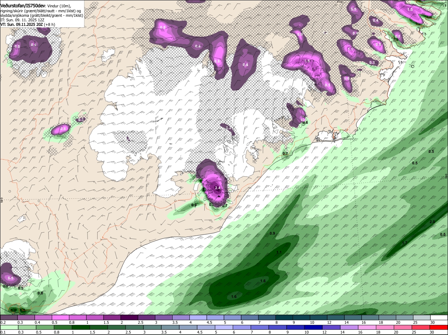Click the 'IT: Sun. 09. 11. 2025 12Z' initial time line
Image resolution: width=448 pixels, height=335 pixels.
point(22,20)
